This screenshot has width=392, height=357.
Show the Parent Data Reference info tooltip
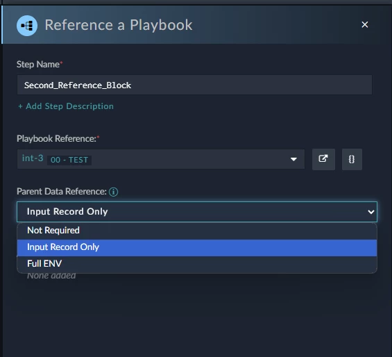click(114, 192)
